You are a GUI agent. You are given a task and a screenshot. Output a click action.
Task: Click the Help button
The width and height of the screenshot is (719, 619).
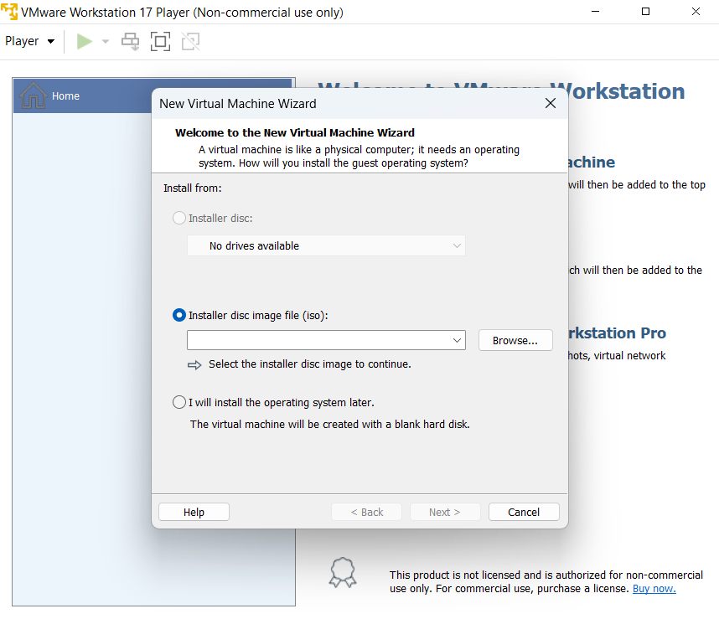coord(194,512)
